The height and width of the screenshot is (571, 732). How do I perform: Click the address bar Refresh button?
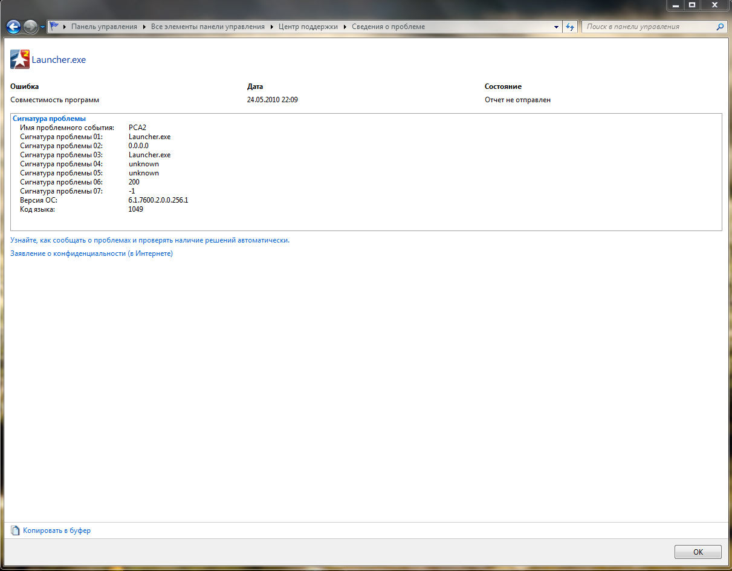tap(570, 27)
